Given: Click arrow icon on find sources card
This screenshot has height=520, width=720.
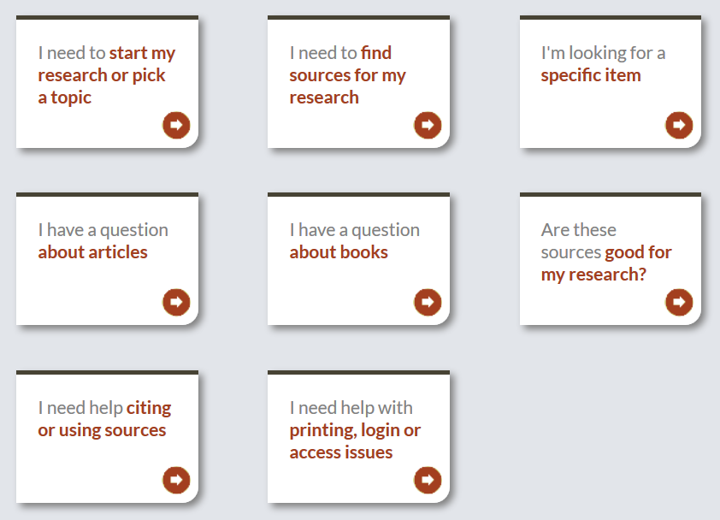Looking at the screenshot, I should (x=428, y=125).
